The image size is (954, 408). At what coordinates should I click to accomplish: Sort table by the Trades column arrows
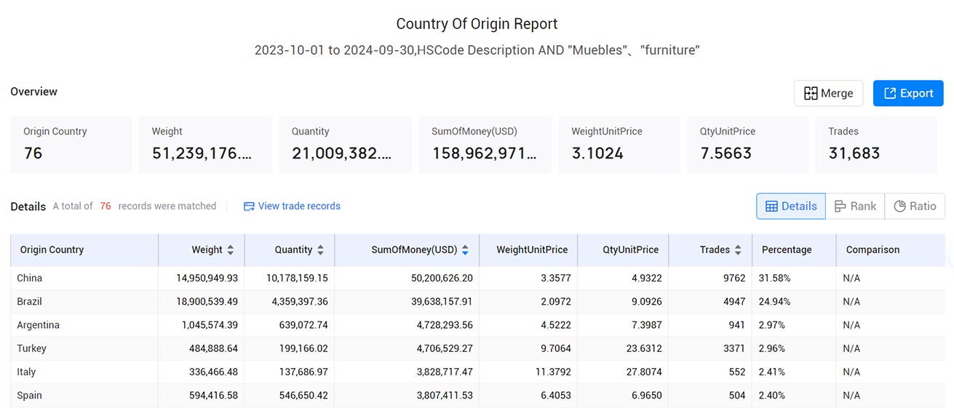pos(738,249)
